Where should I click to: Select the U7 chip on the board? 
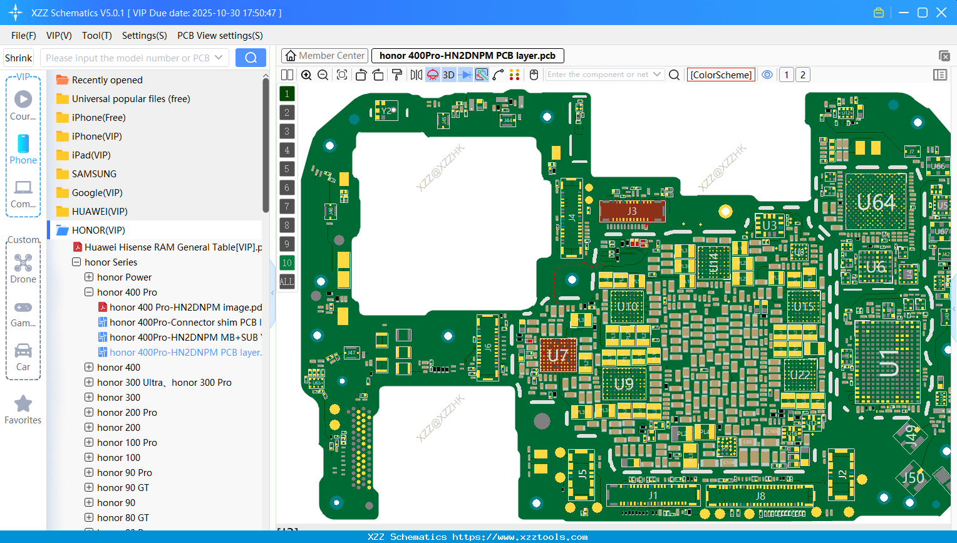point(557,355)
